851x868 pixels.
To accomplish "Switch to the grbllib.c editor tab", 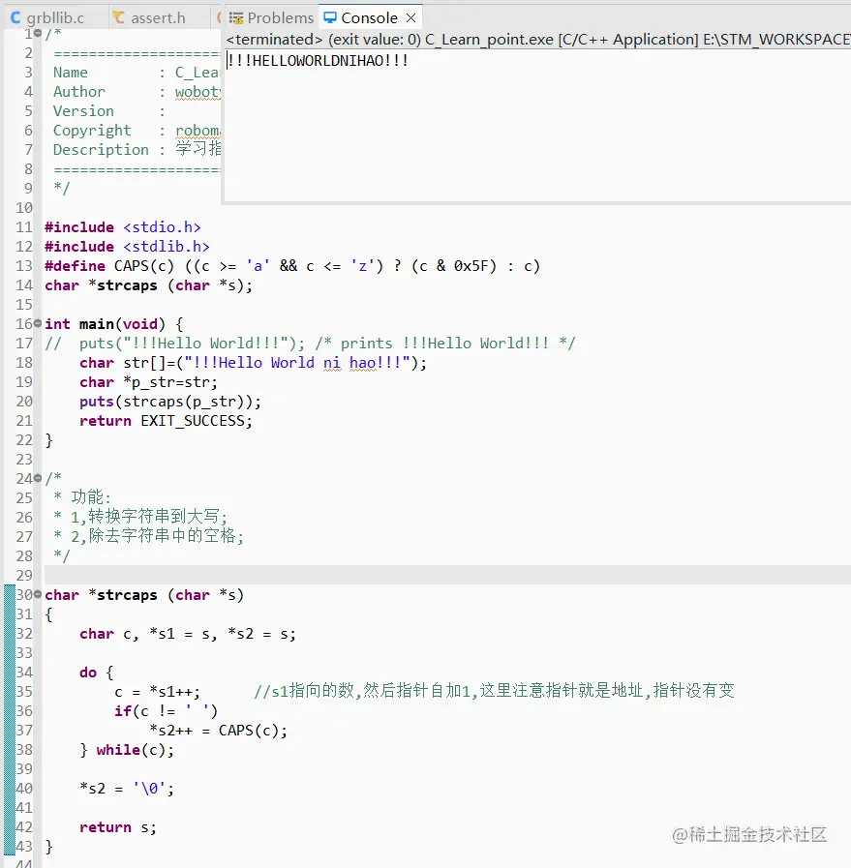I will pos(47,17).
